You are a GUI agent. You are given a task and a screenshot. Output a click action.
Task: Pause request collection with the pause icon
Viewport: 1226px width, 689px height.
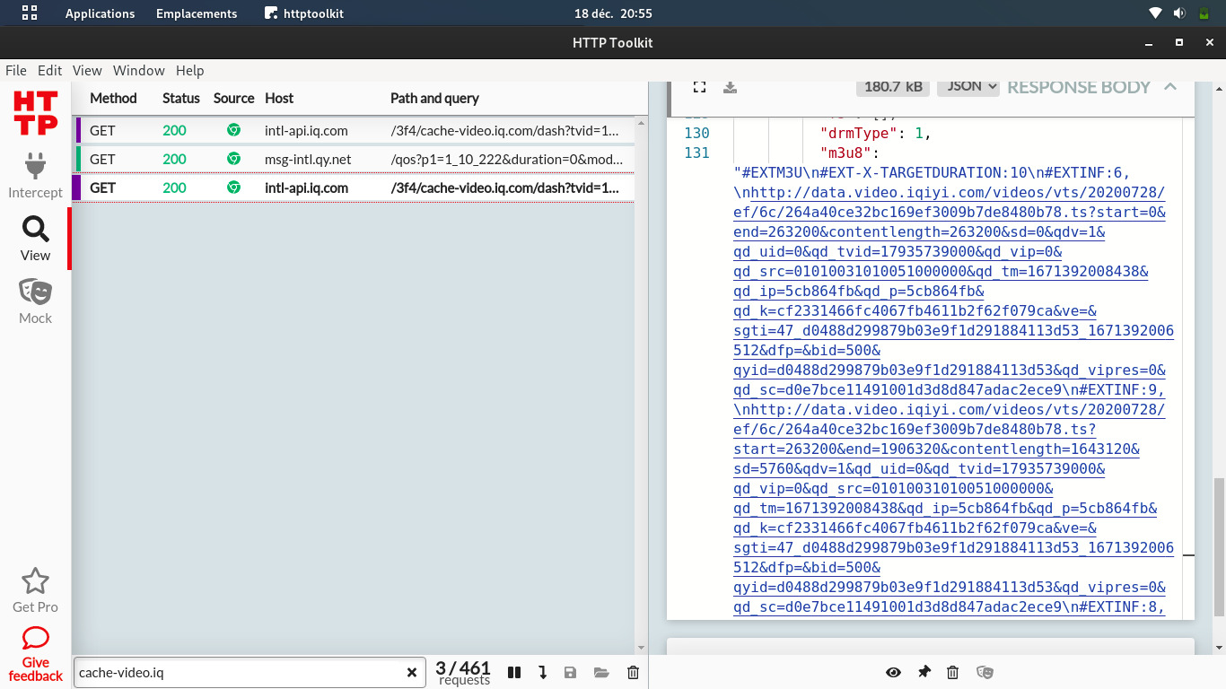point(514,672)
